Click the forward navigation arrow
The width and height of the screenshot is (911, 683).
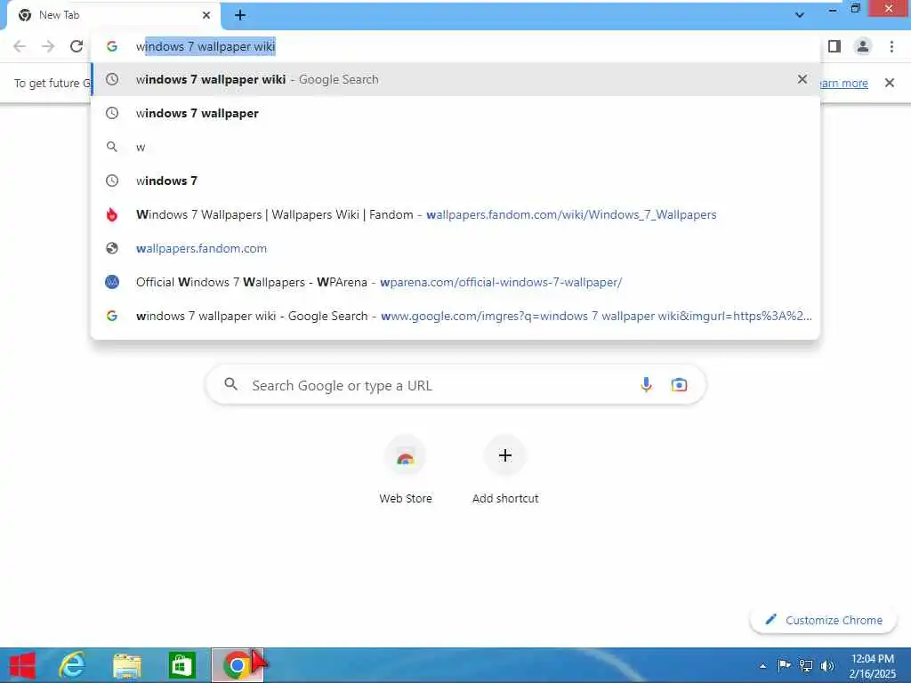(48, 46)
